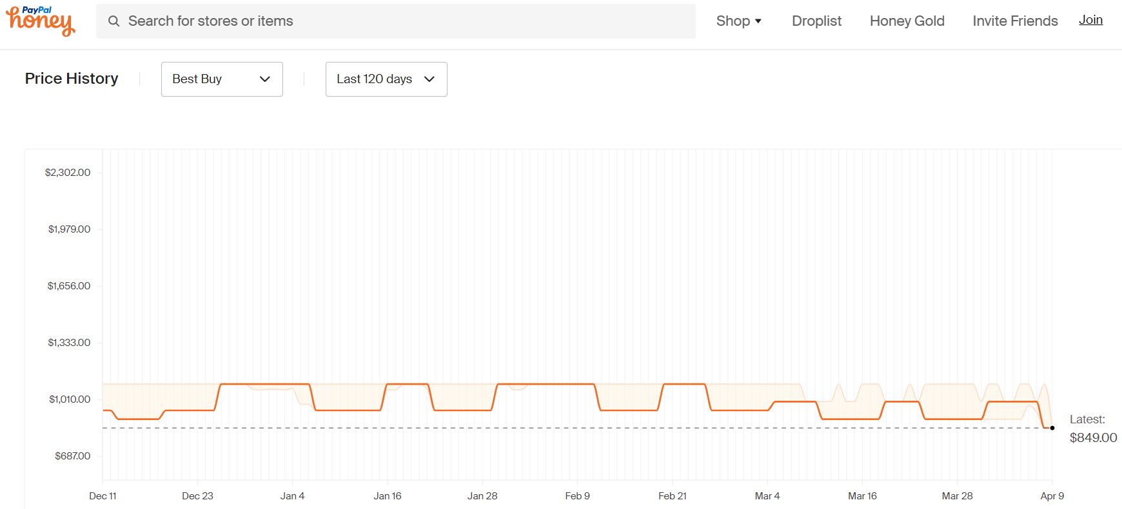Pick the Mar 16 date marker
Image resolution: width=1122 pixels, height=509 pixels.
coord(862,495)
